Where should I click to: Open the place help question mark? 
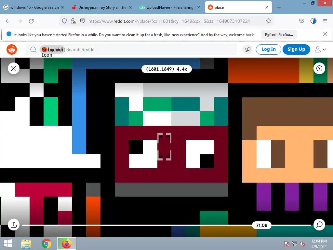pos(319,68)
